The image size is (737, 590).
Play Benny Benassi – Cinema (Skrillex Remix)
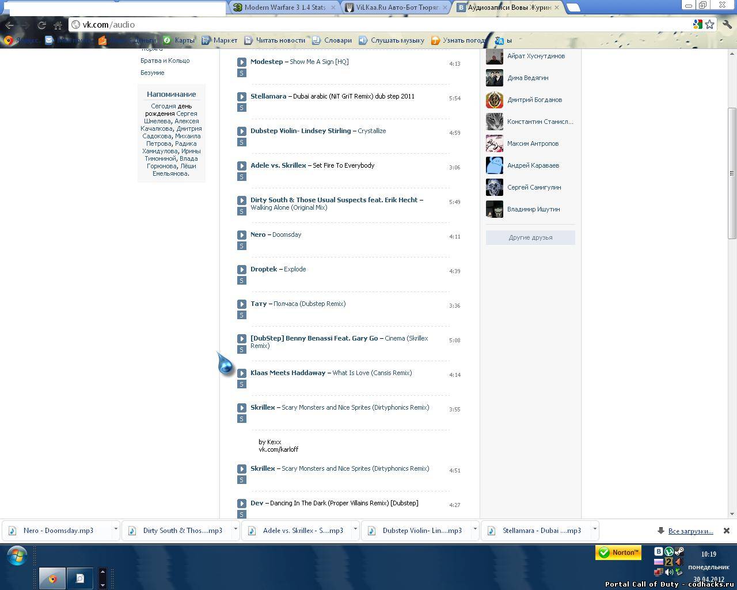(242, 339)
